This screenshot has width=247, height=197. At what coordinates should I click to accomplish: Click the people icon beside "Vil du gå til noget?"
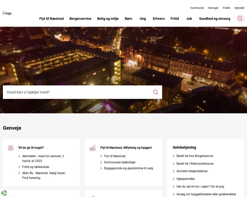pos(11,148)
